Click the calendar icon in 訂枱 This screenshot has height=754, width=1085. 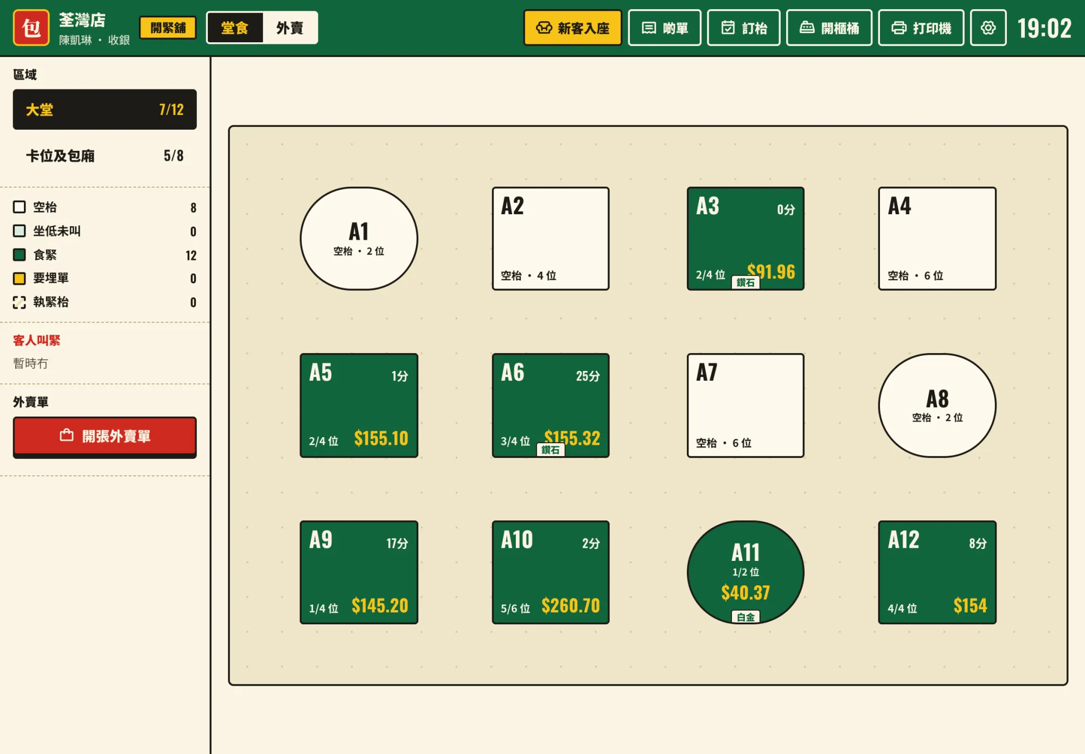click(728, 28)
